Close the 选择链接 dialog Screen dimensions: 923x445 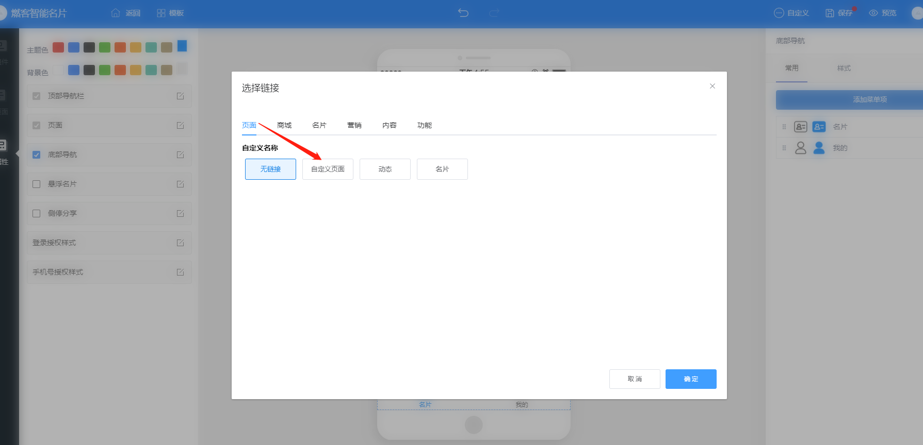point(712,86)
